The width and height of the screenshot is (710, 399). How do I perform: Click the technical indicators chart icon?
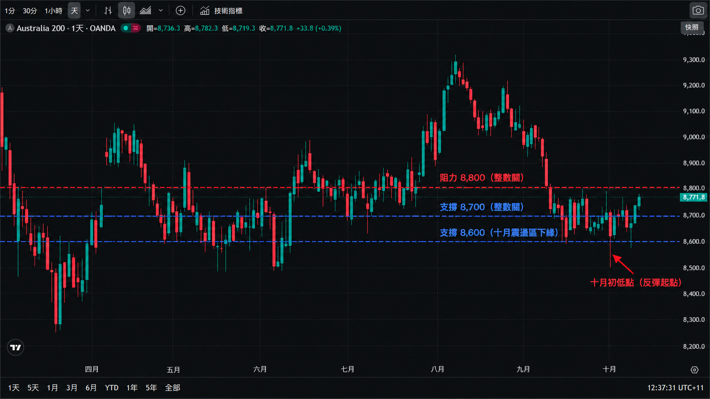[205, 11]
